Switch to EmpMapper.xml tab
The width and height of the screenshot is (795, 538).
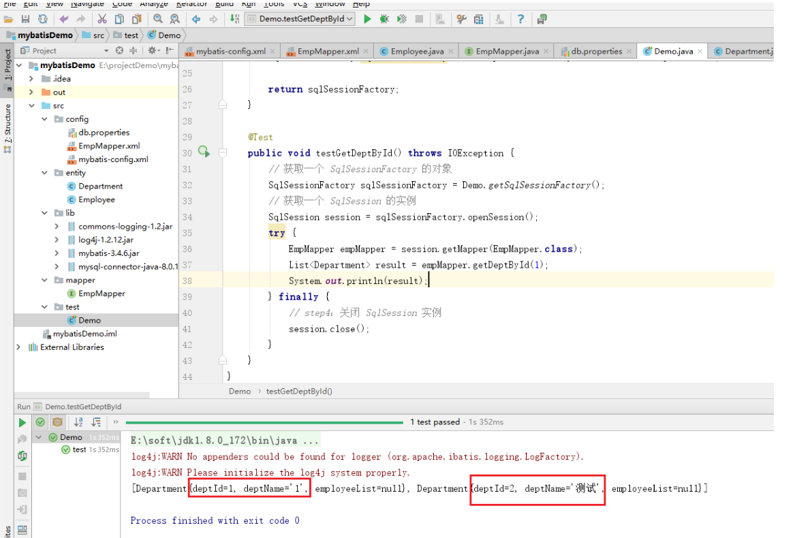(328, 51)
